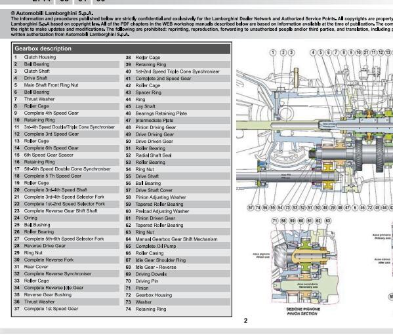Click the "© Automobili Lamborghini S.p.A." heading
Screen dimensions: 393x335
point(52,13)
